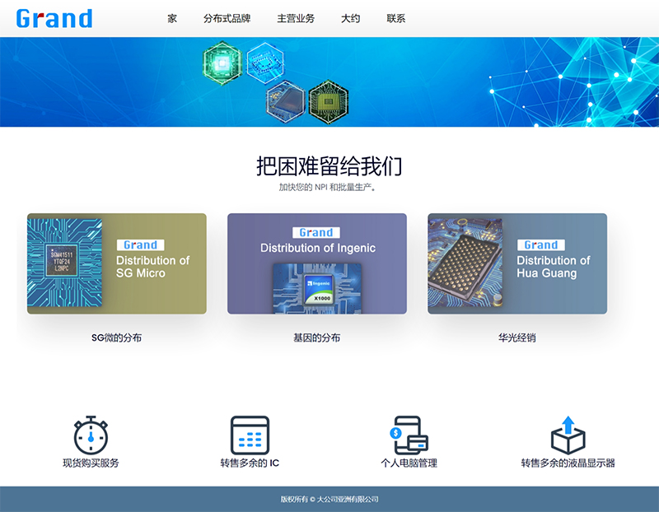This screenshot has width=659, height=512.
Task: Click the calendar icon for excess IC resale
Action: click(x=250, y=435)
